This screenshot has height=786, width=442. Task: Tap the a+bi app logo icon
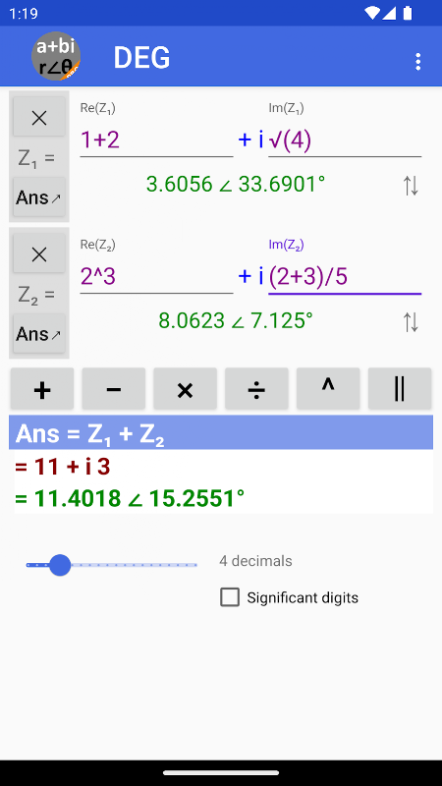click(x=56, y=56)
